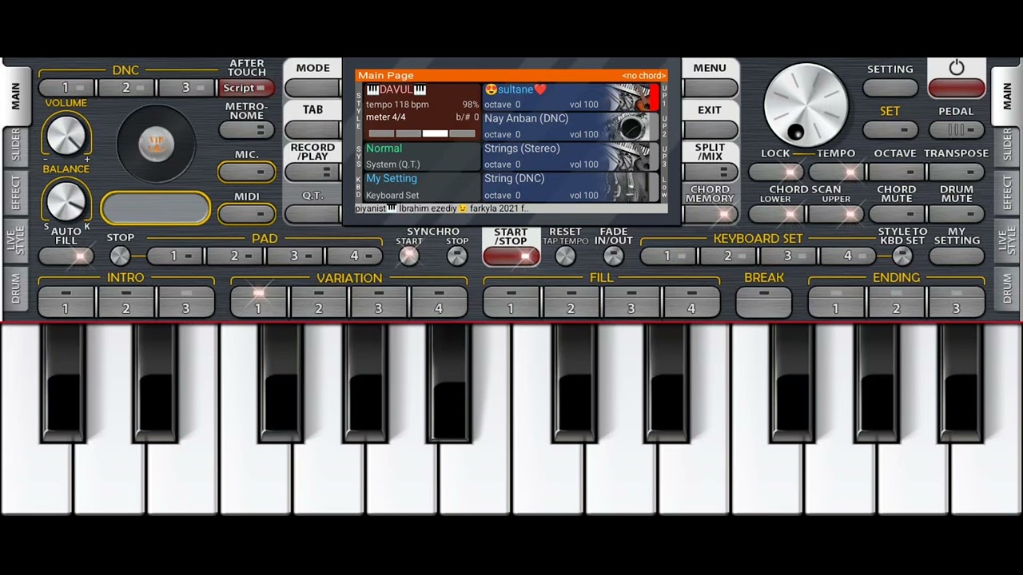Toggle Chord Scan Lower
The image size is (1023, 575).
777,213
